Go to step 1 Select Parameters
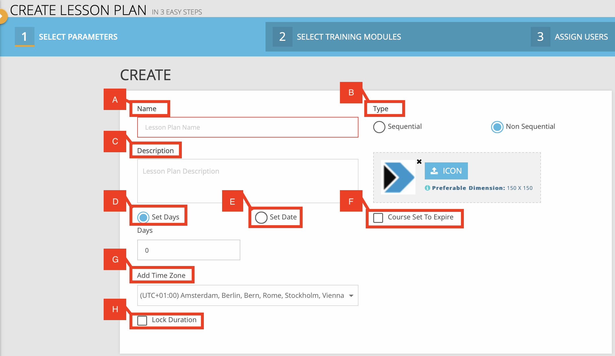 tap(66, 37)
